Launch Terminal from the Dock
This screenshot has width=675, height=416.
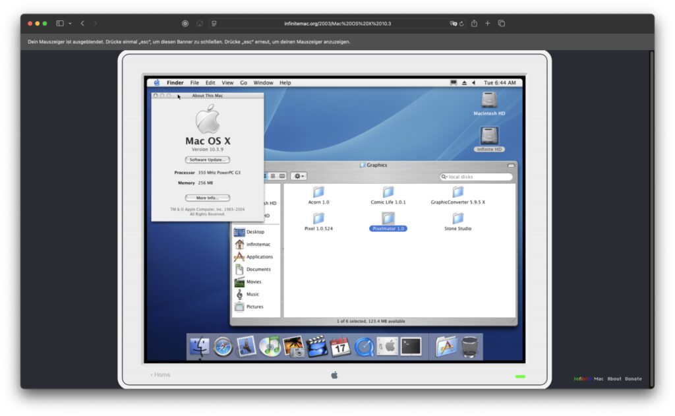click(411, 346)
